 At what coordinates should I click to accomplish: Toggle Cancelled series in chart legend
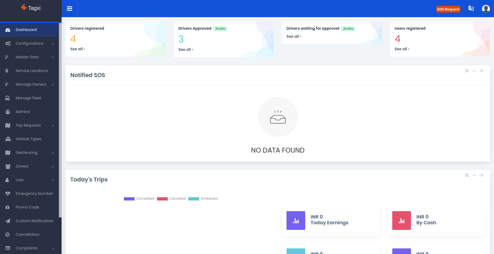171,199
